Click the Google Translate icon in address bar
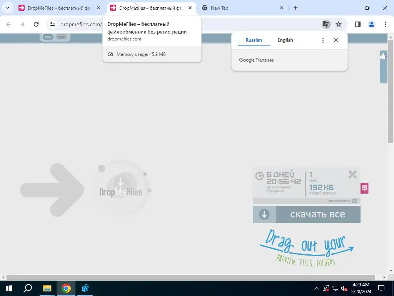This screenshot has width=394, height=296. tap(326, 24)
